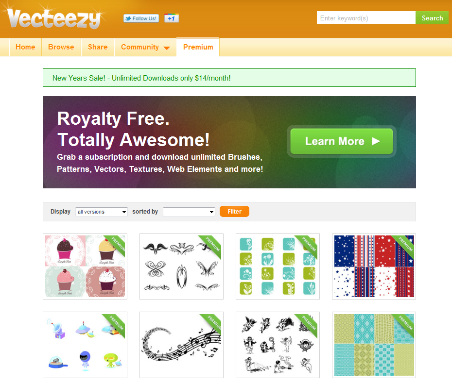The height and width of the screenshot is (383, 452).
Task: Click the Google +1 button
Action: point(172,18)
